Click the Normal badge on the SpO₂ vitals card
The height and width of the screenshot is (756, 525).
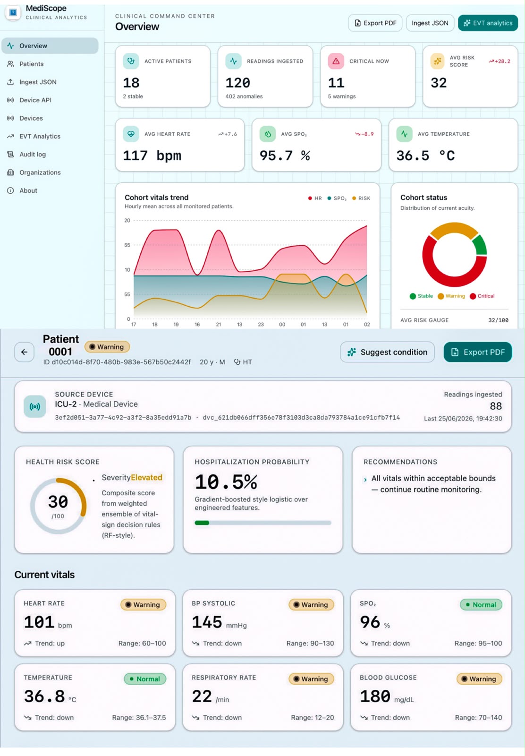(x=481, y=605)
